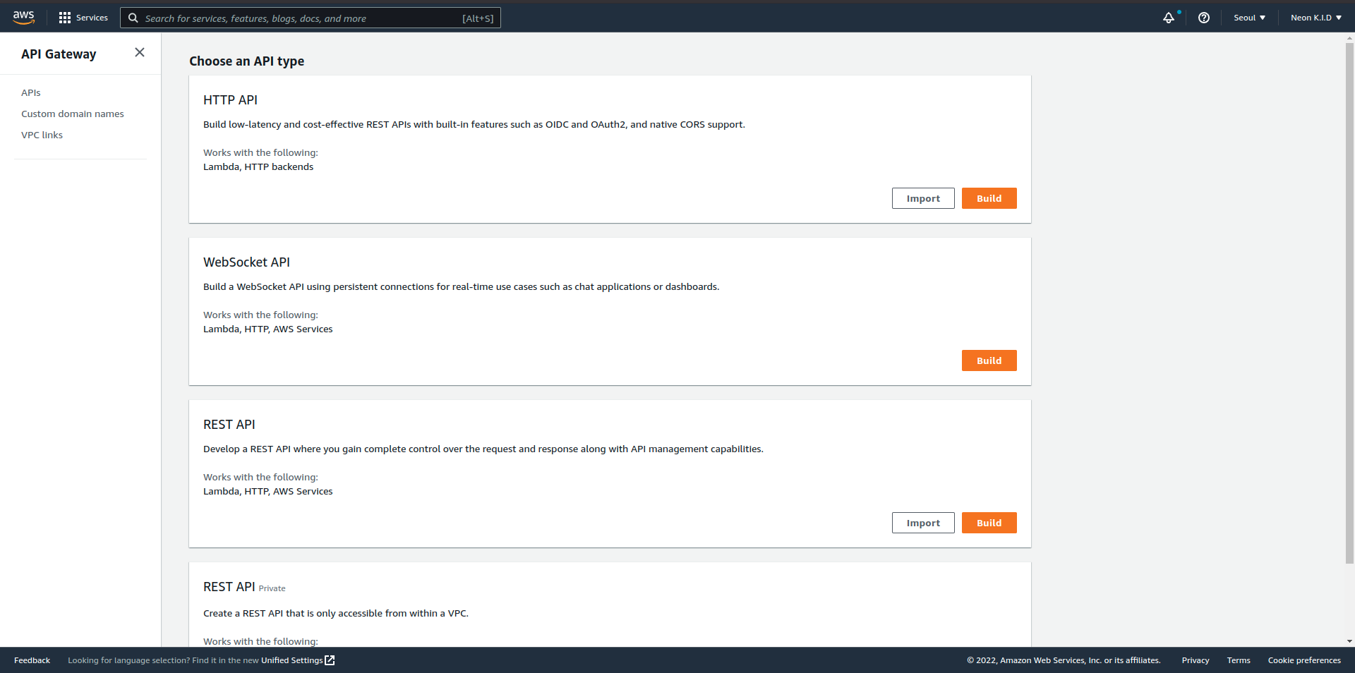
Task: Click the page vertical scrollbar
Action: [x=1349, y=303]
